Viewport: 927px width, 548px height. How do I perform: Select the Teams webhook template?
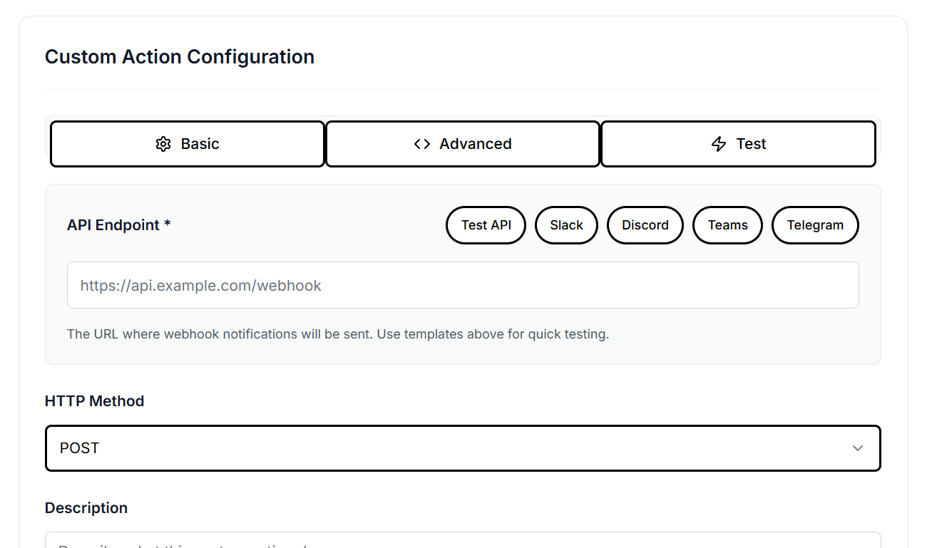727,224
